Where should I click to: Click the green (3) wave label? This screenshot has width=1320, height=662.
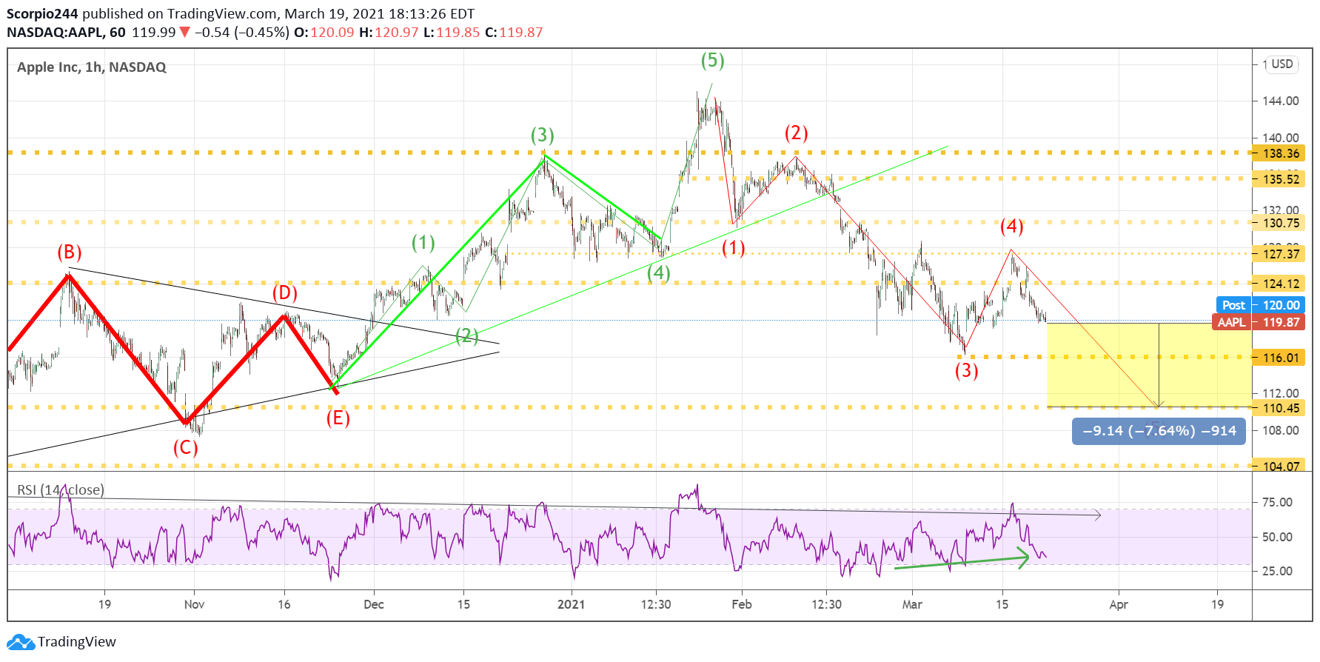pos(543,136)
